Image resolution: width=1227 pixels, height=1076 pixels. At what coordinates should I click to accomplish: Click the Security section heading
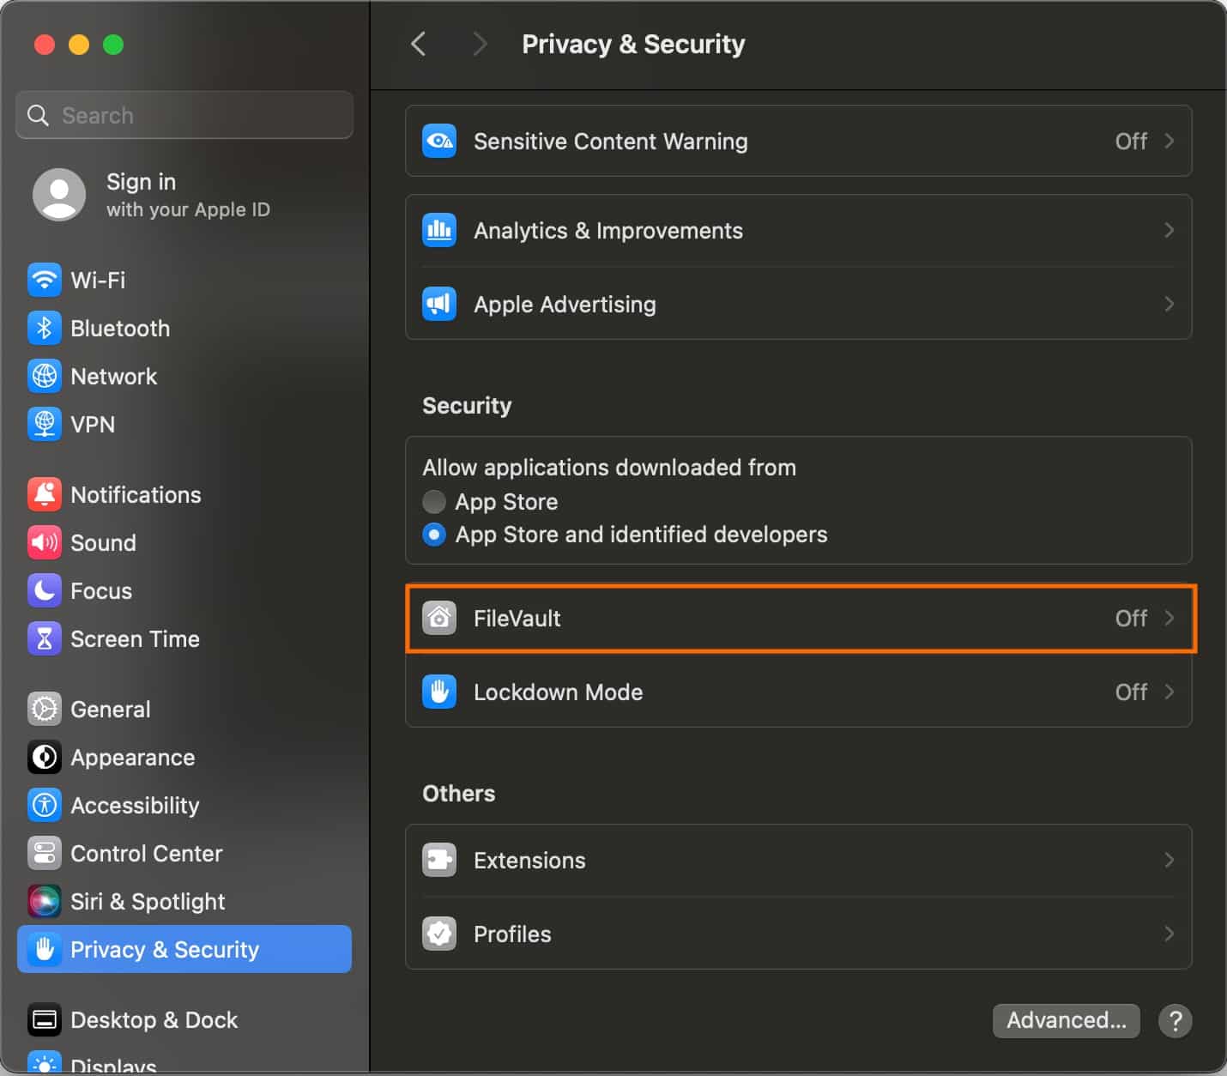[x=467, y=405]
